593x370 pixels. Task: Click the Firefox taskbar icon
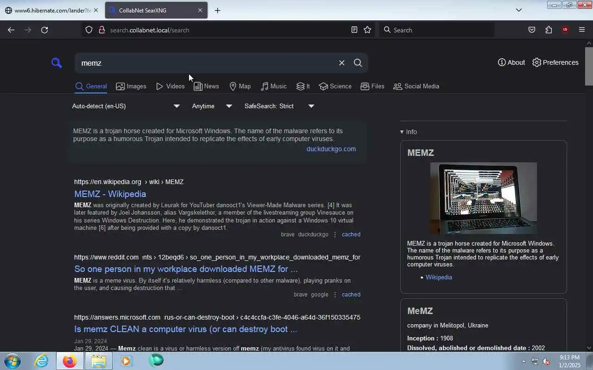point(70,361)
